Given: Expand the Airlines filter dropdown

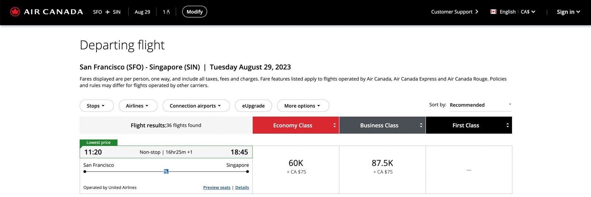Looking at the screenshot, I should point(137,106).
